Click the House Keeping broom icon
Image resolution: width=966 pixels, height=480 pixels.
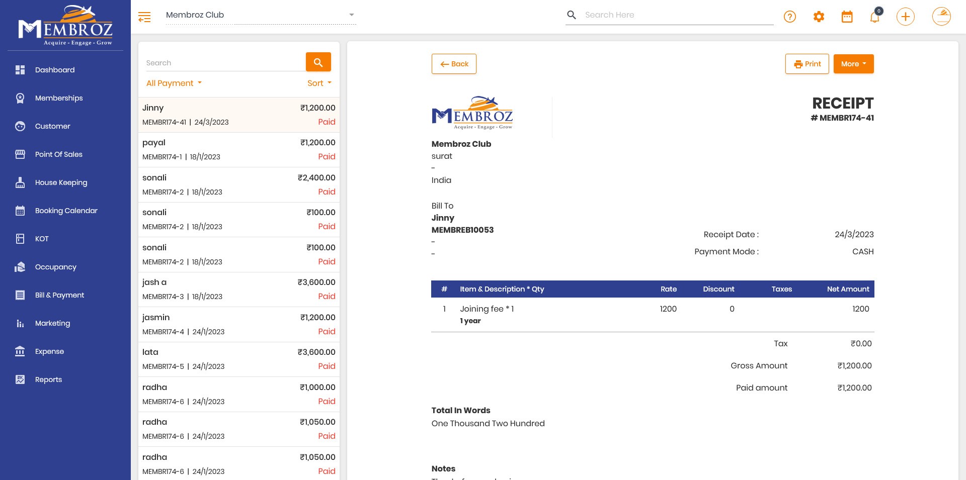tap(20, 182)
